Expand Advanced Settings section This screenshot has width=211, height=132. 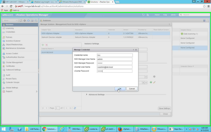click(x=87, y=94)
